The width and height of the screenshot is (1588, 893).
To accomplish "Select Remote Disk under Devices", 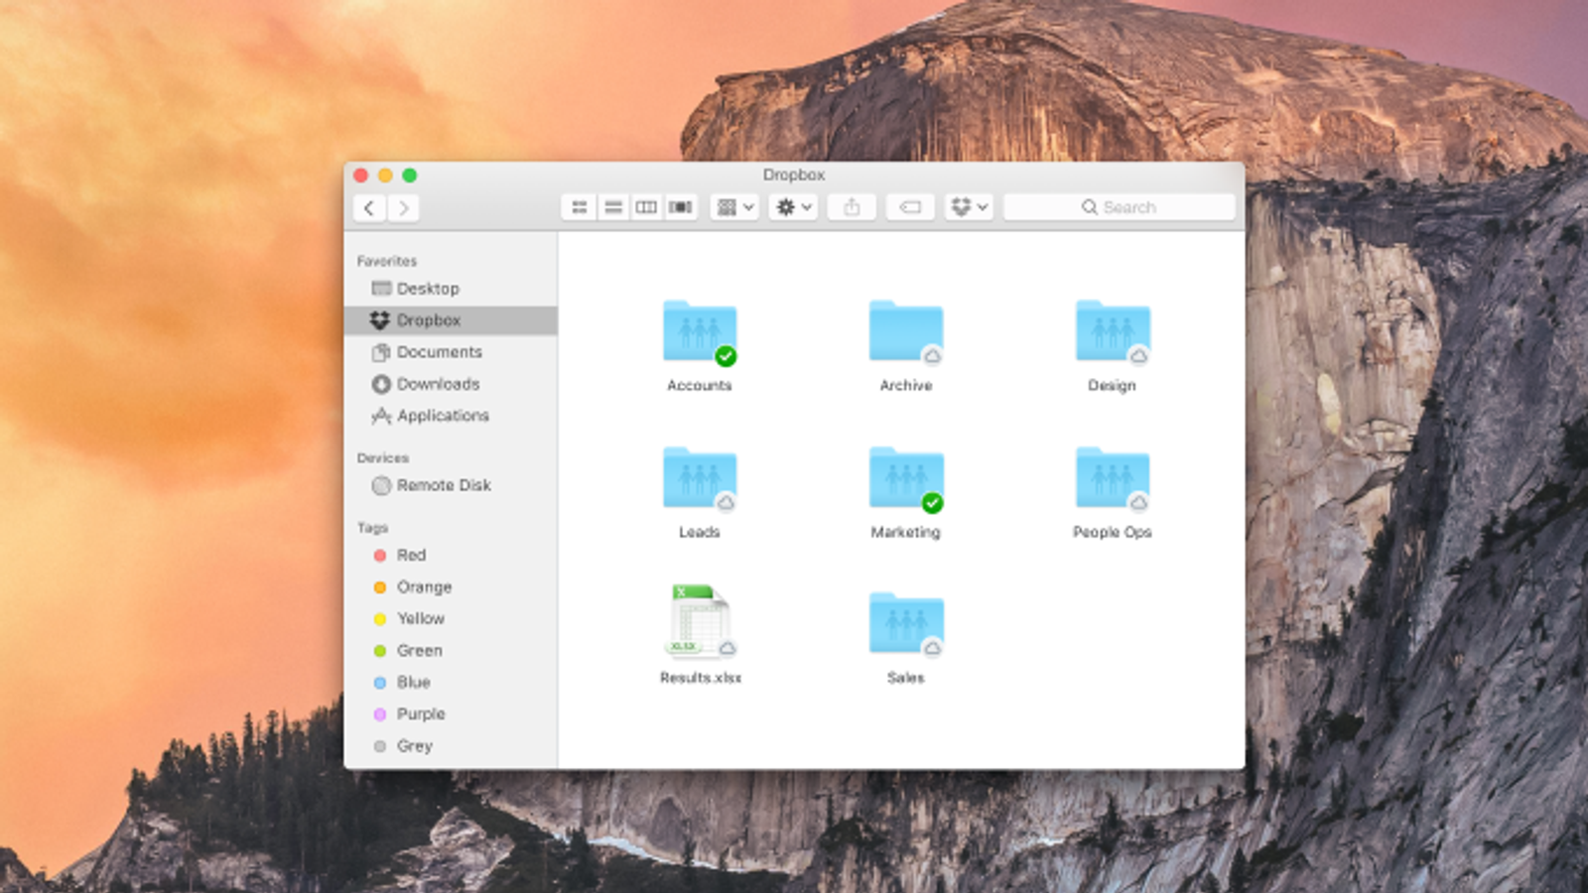I will click(x=451, y=485).
